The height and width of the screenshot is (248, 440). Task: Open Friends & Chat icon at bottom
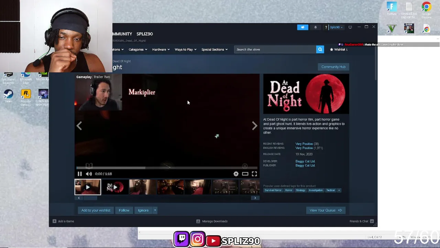372,221
